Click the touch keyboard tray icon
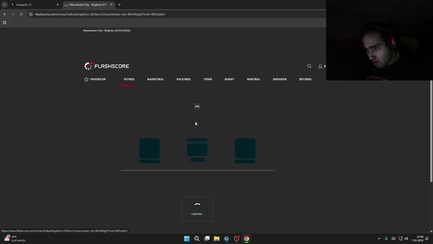Screen dimensions: 433x244 pos(393,239)
